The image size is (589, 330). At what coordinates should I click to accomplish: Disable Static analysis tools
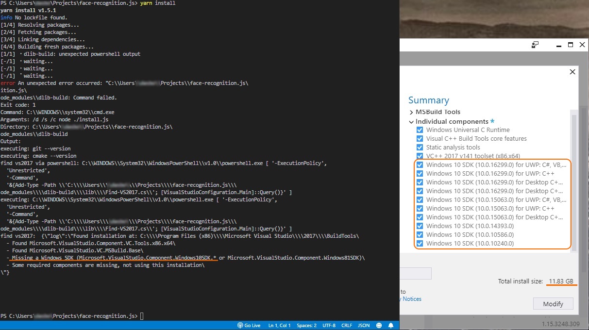pos(420,147)
